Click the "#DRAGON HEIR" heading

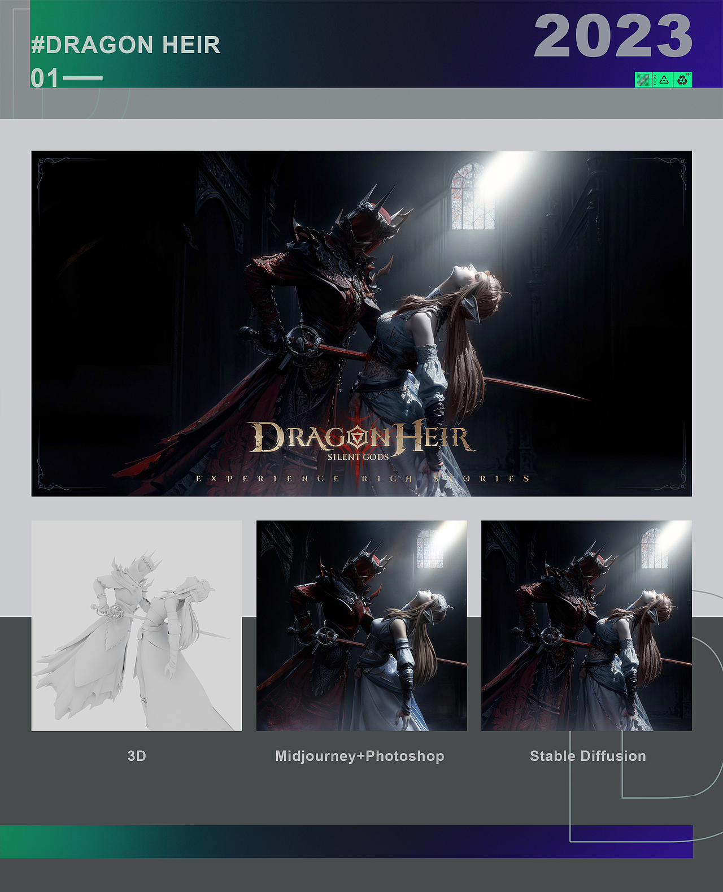pos(125,45)
